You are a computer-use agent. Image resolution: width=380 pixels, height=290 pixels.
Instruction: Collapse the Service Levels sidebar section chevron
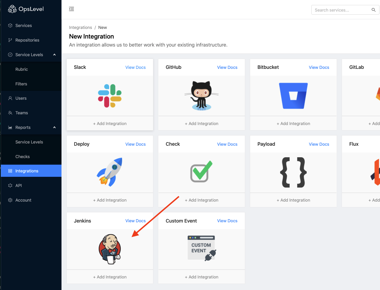click(55, 55)
